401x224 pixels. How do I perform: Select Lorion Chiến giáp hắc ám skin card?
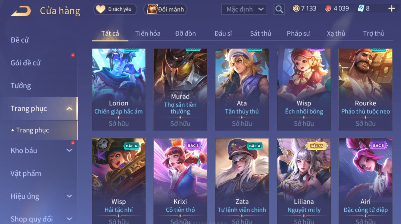pos(119,89)
